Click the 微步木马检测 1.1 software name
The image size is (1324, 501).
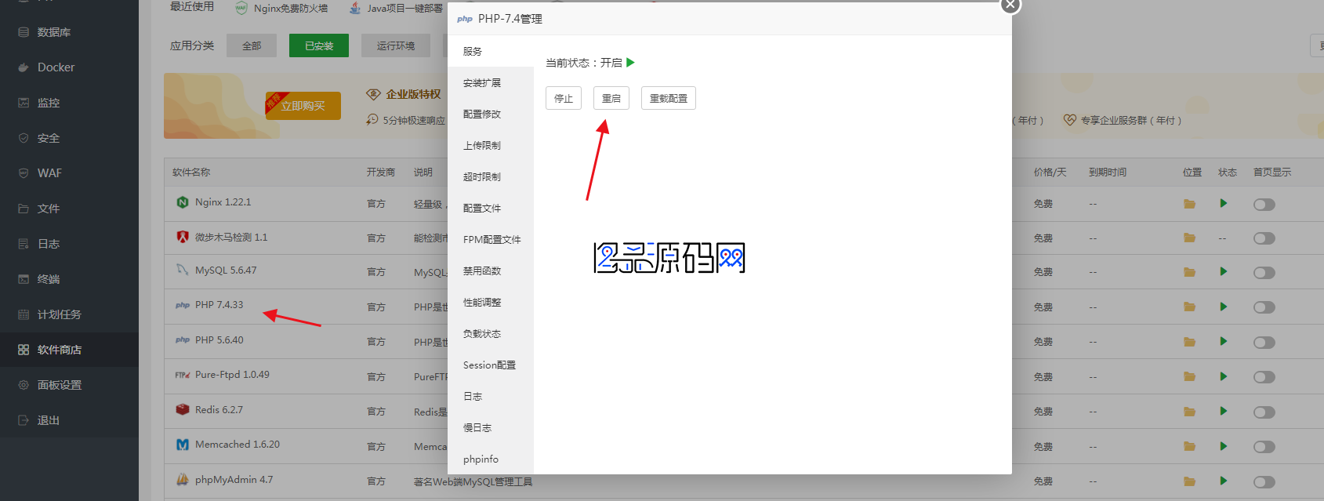[x=231, y=237]
